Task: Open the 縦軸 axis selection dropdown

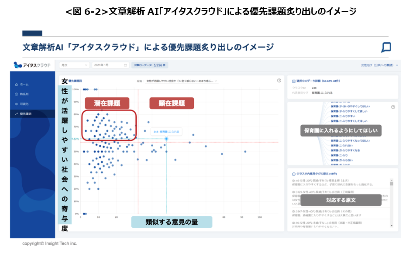Action: 182,81
